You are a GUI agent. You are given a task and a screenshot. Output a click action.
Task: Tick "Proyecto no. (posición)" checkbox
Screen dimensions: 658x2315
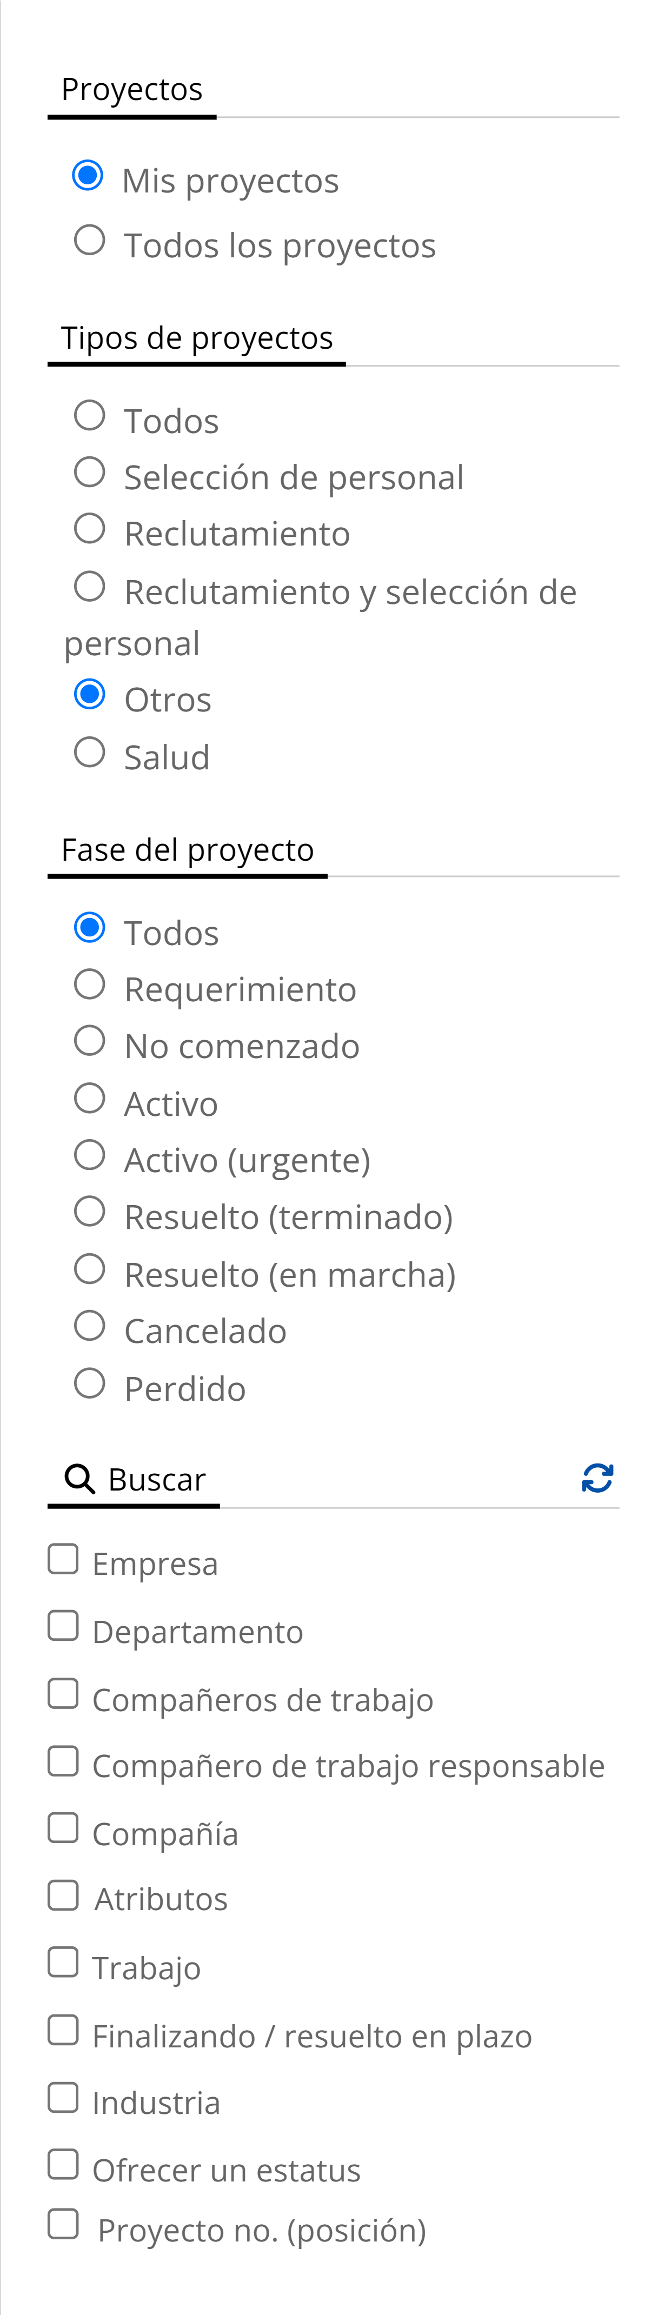63,2223
